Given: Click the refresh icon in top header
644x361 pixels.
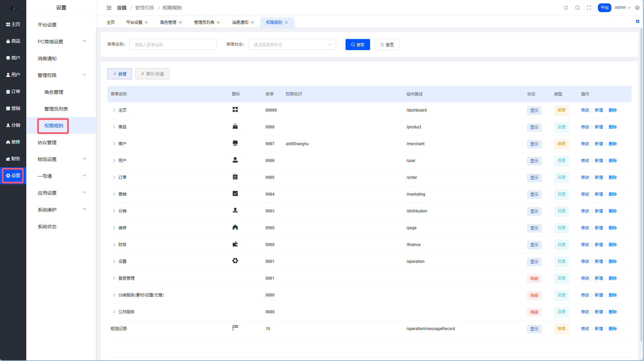Looking at the screenshot, I should tap(566, 8).
